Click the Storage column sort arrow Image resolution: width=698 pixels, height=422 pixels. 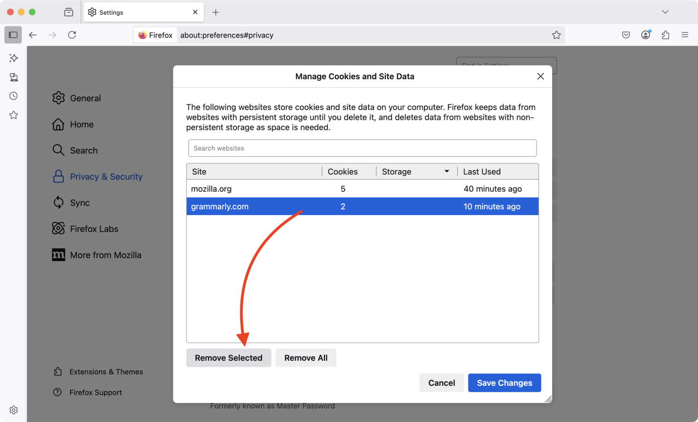446,172
